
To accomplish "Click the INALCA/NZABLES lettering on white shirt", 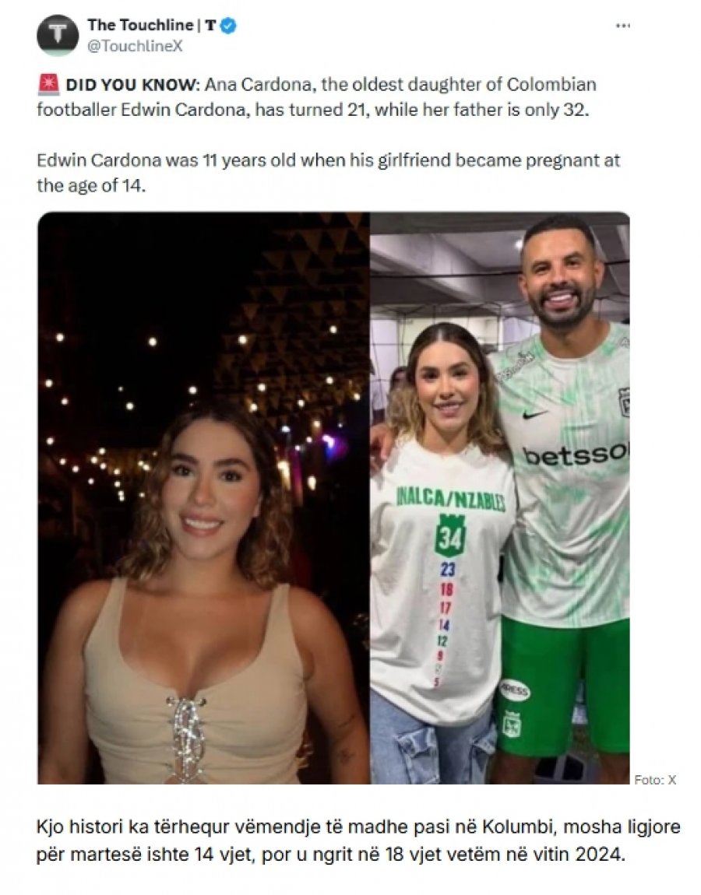I will 451,500.
